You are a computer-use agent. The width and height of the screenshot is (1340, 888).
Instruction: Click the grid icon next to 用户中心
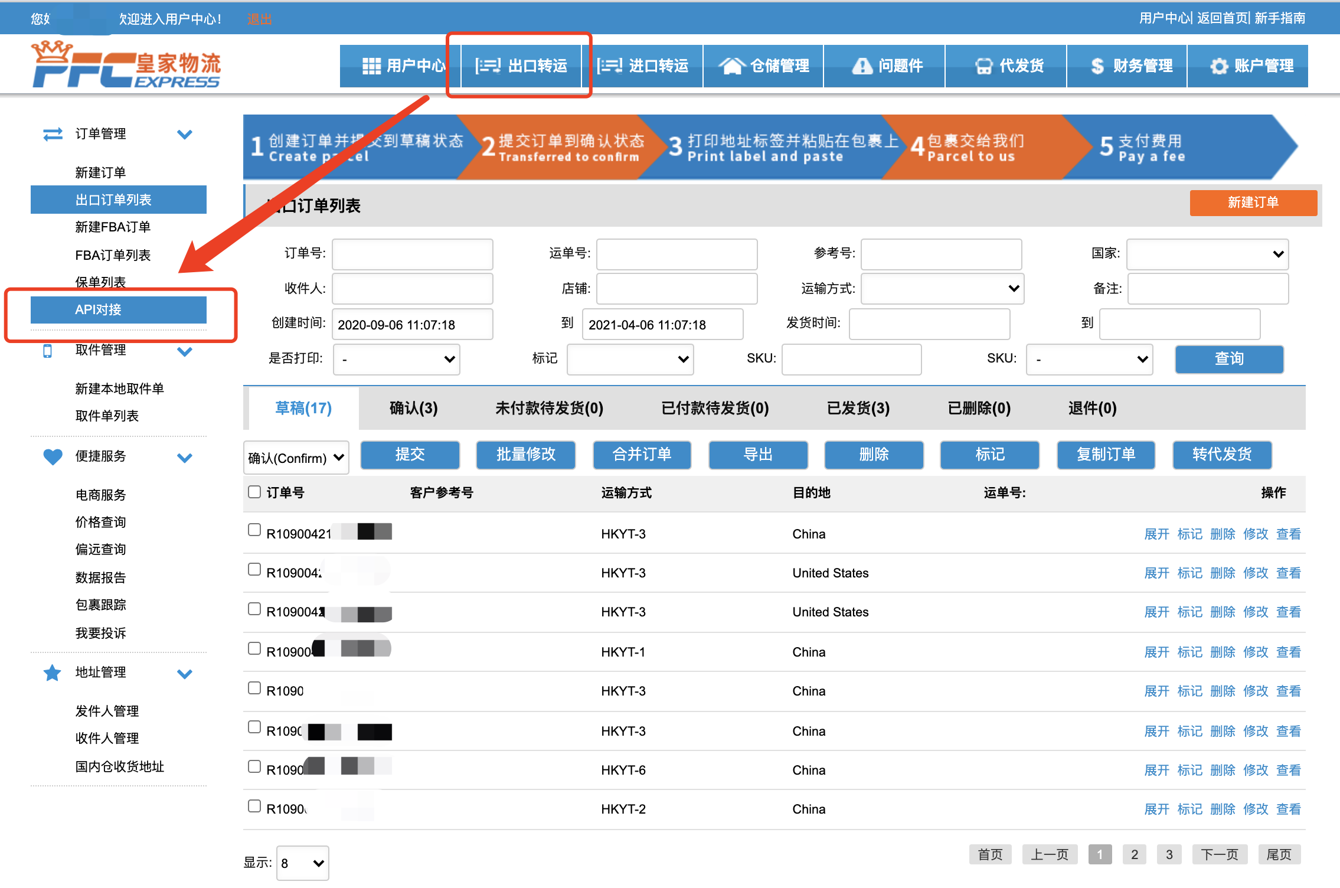371,66
